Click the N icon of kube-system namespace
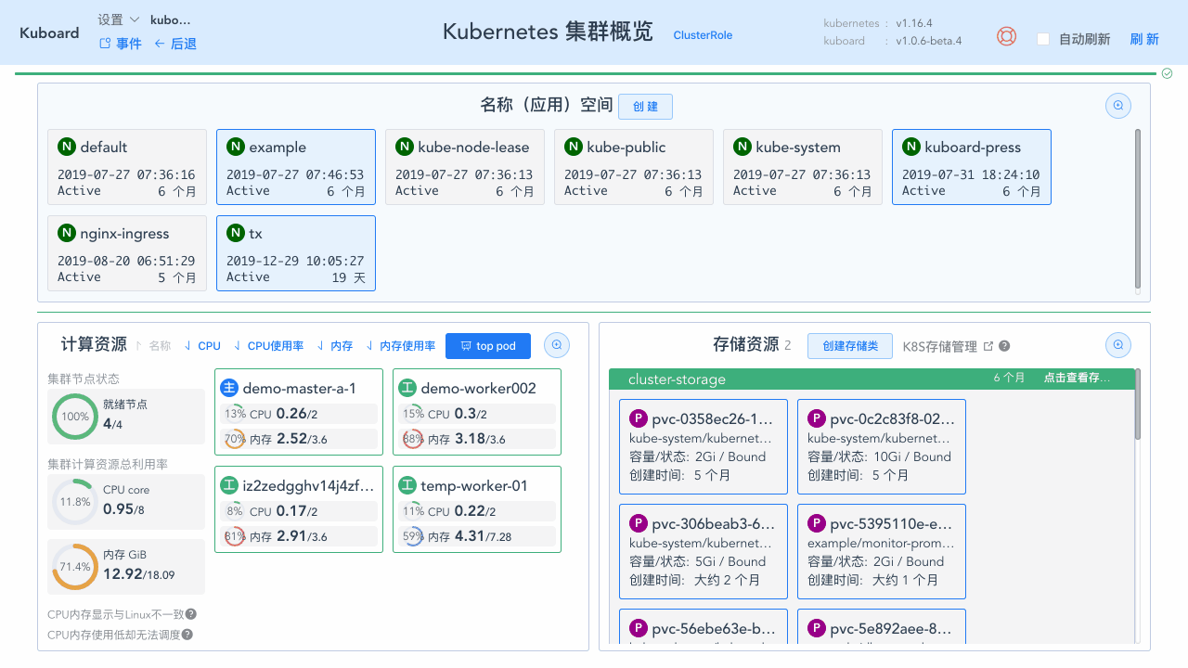This screenshot has width=1188, height=668. [x=742, y=147]
